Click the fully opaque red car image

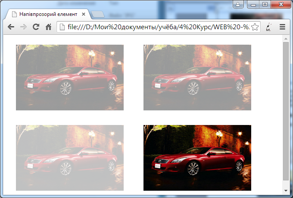coord(197,158)
